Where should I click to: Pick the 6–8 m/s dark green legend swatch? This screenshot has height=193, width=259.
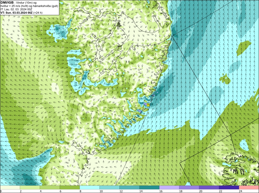tap(70, 187)
